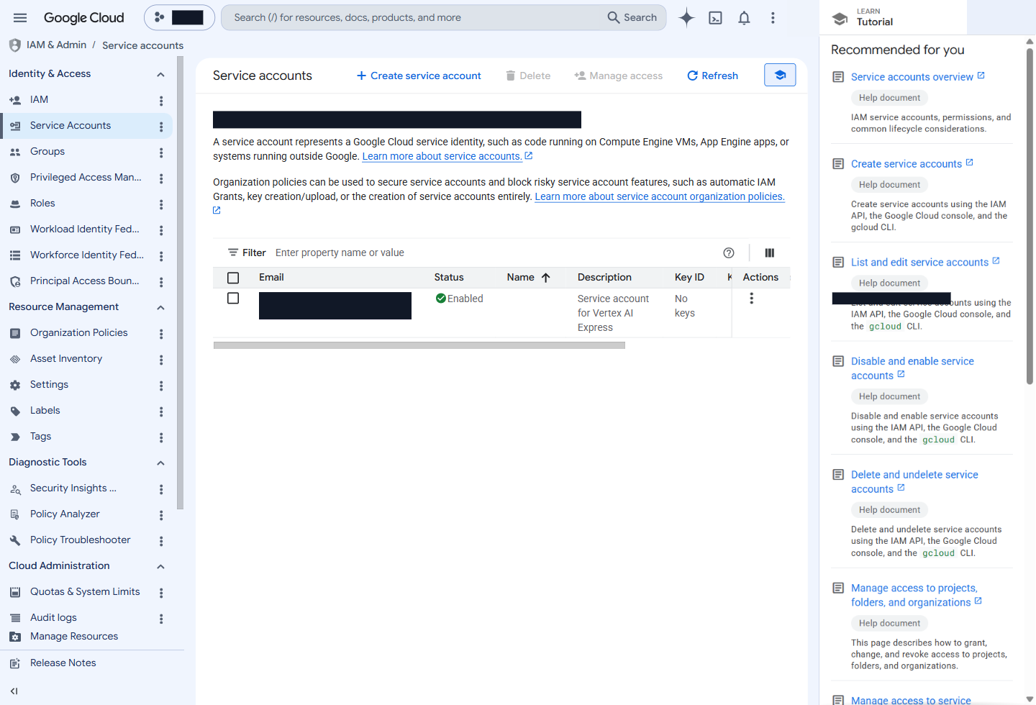Click the Settings gear icon in the sidebar
Screen dimensions: 1036x705
click(x=15, y=386)
